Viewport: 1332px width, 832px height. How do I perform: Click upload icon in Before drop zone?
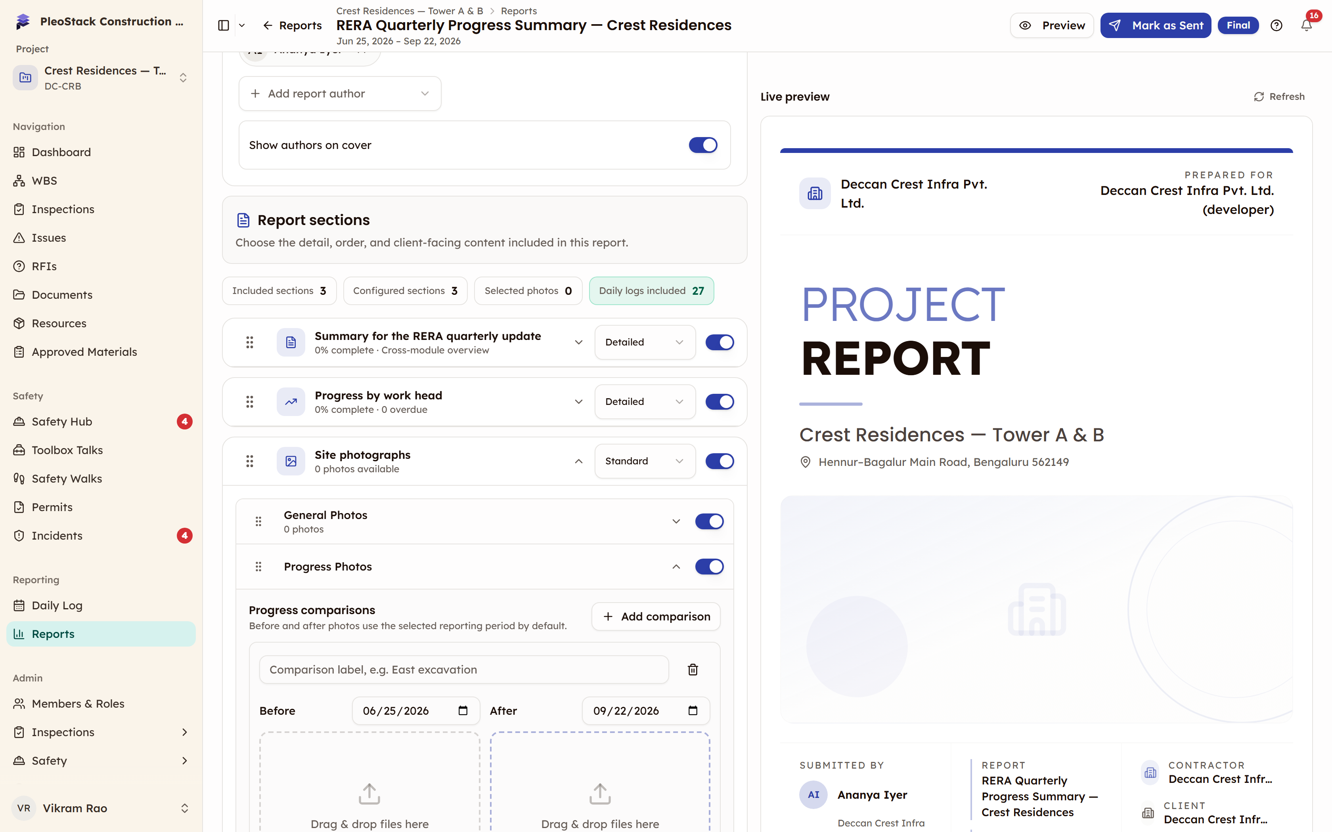[x=369, y=794]
